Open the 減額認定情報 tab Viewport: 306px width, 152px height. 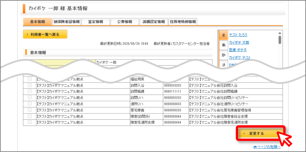coord(154,22)
